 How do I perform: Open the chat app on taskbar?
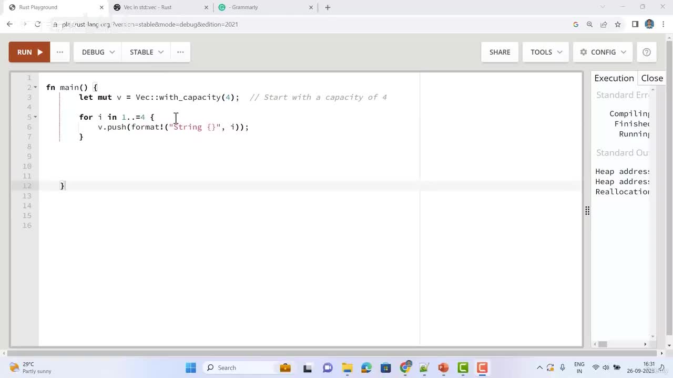click(328, 367)
